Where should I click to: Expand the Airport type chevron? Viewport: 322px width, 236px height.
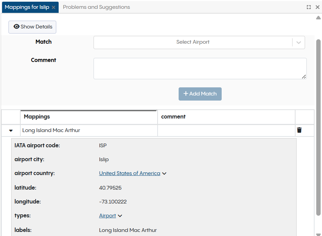(x=120, y=216)
